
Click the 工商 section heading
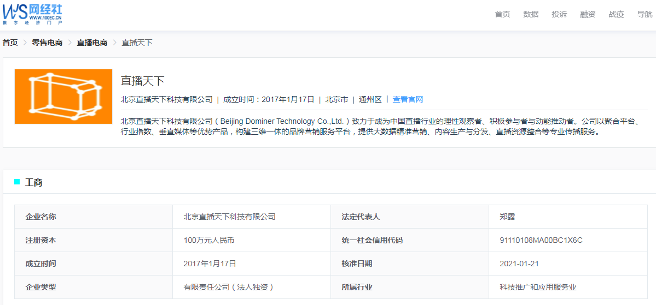point(34,182)
